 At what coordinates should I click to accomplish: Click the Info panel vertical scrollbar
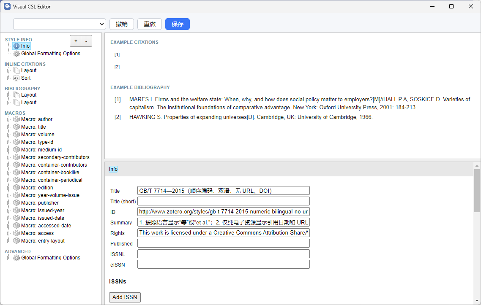(477, 190)
